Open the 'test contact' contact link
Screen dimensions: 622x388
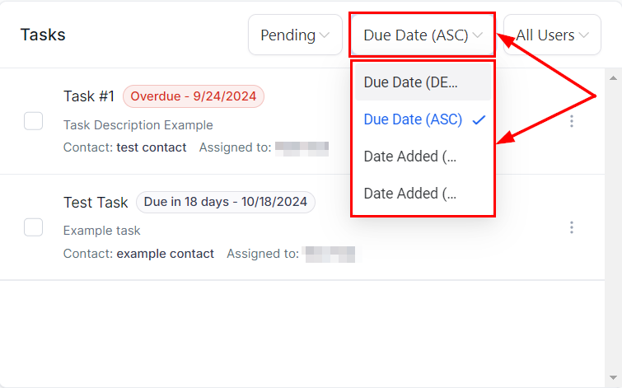click(x=151, y=147)
